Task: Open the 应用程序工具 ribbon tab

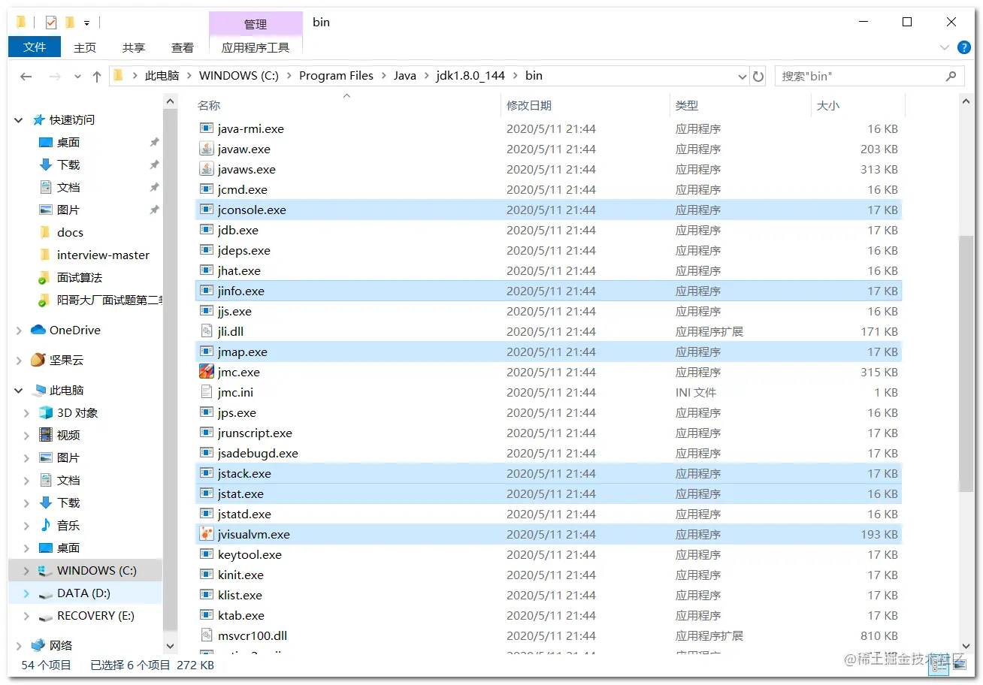Action: (256, 47)
